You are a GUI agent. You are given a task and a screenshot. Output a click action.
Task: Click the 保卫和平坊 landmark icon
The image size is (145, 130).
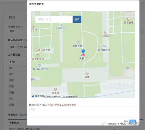[x=38, y=56]
